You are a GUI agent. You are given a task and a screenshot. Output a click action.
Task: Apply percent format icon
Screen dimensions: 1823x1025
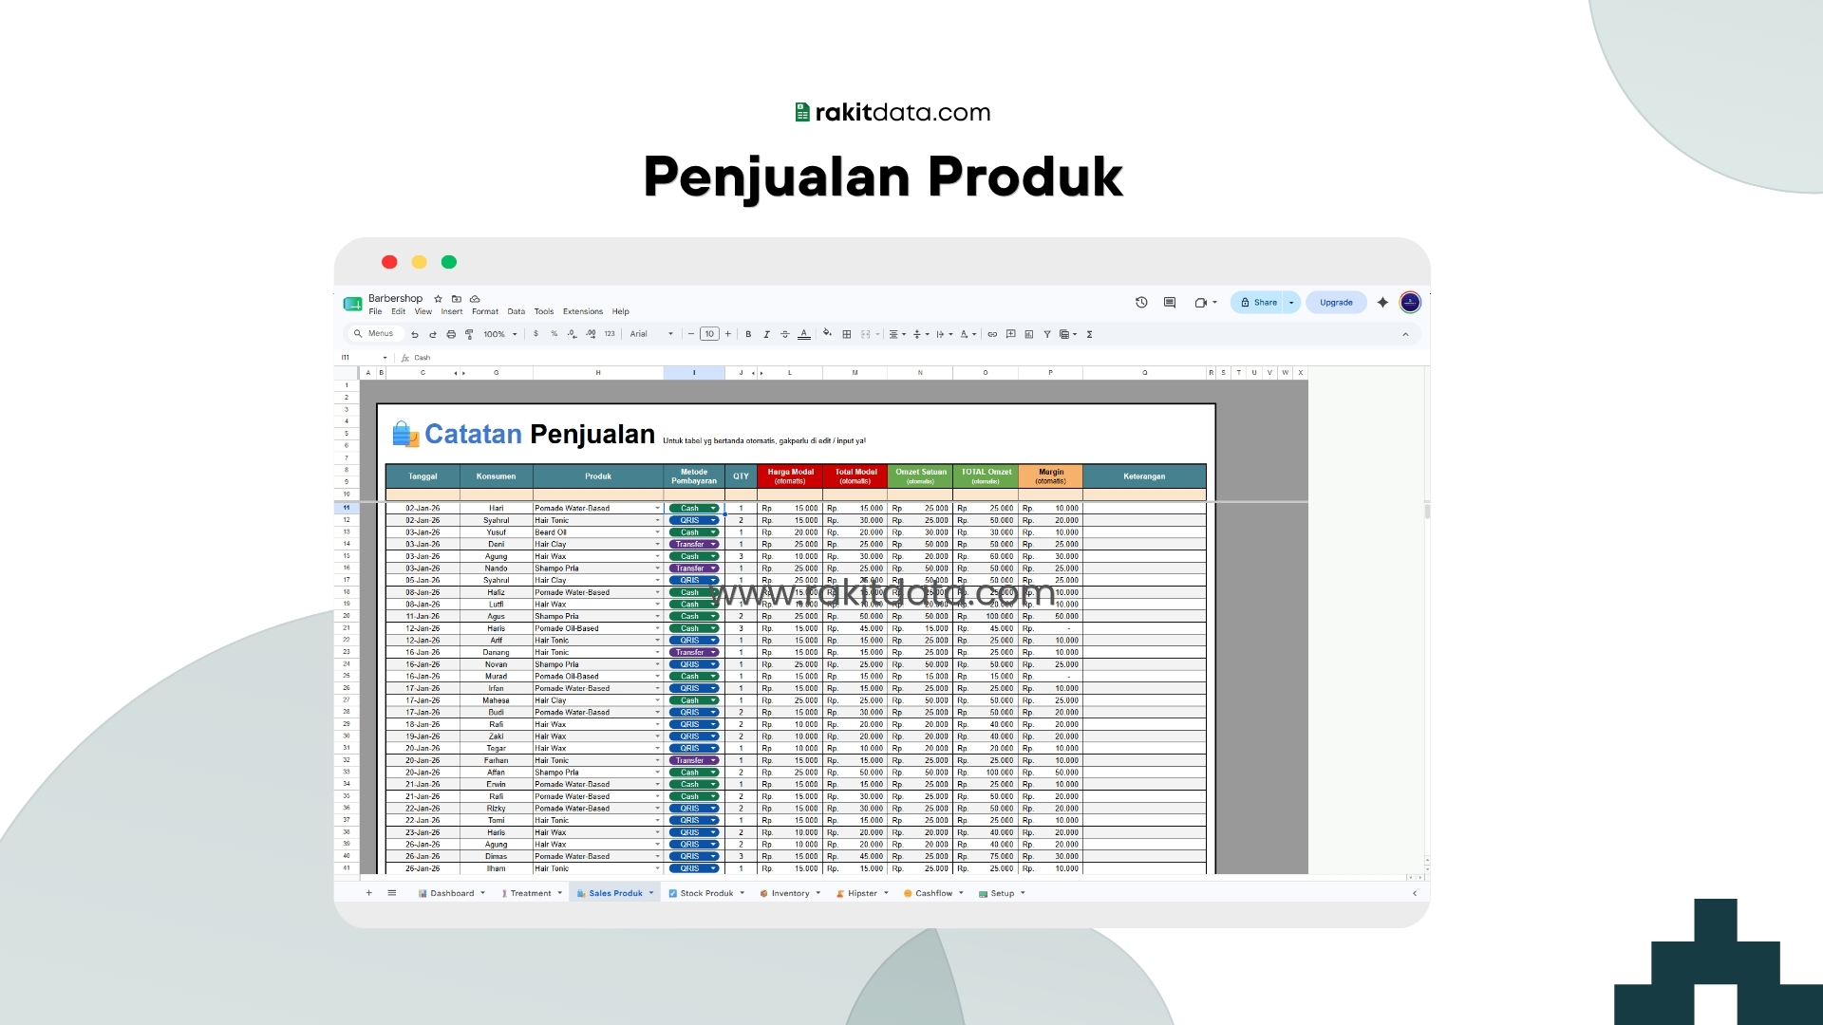[x=554, y=334]
